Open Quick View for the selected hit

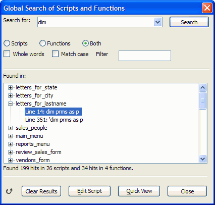tap(139, 191)
